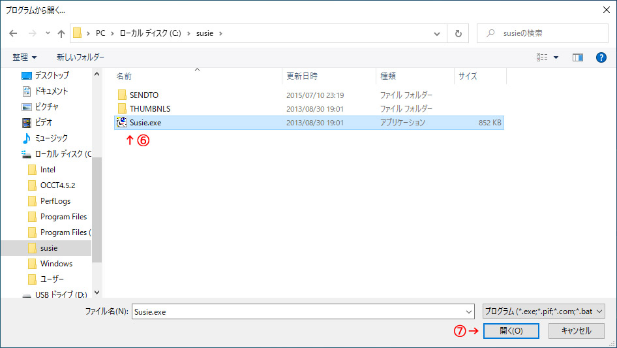The width and height of the screenshot is (617, 348).
Task: Select ドキュメント in navigation pane
Action: [51, 91]
